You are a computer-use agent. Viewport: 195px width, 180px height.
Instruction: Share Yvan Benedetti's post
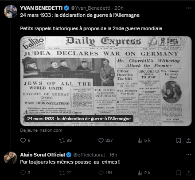coord(189,141)
